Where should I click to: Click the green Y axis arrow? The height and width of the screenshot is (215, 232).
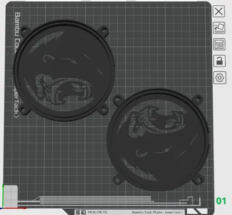(3, 195)
